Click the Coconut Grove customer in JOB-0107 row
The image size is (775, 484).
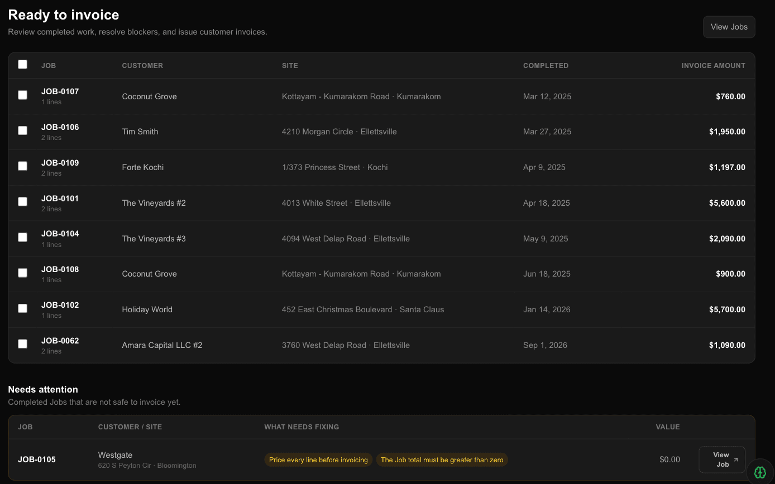click(x=149, y=96)
